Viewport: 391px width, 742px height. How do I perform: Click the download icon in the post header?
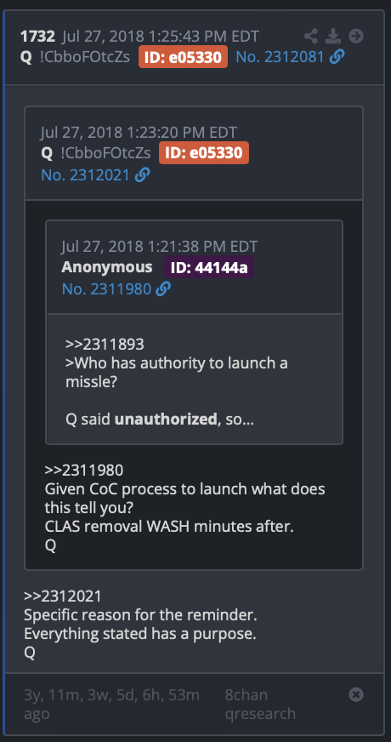point(333,36)
